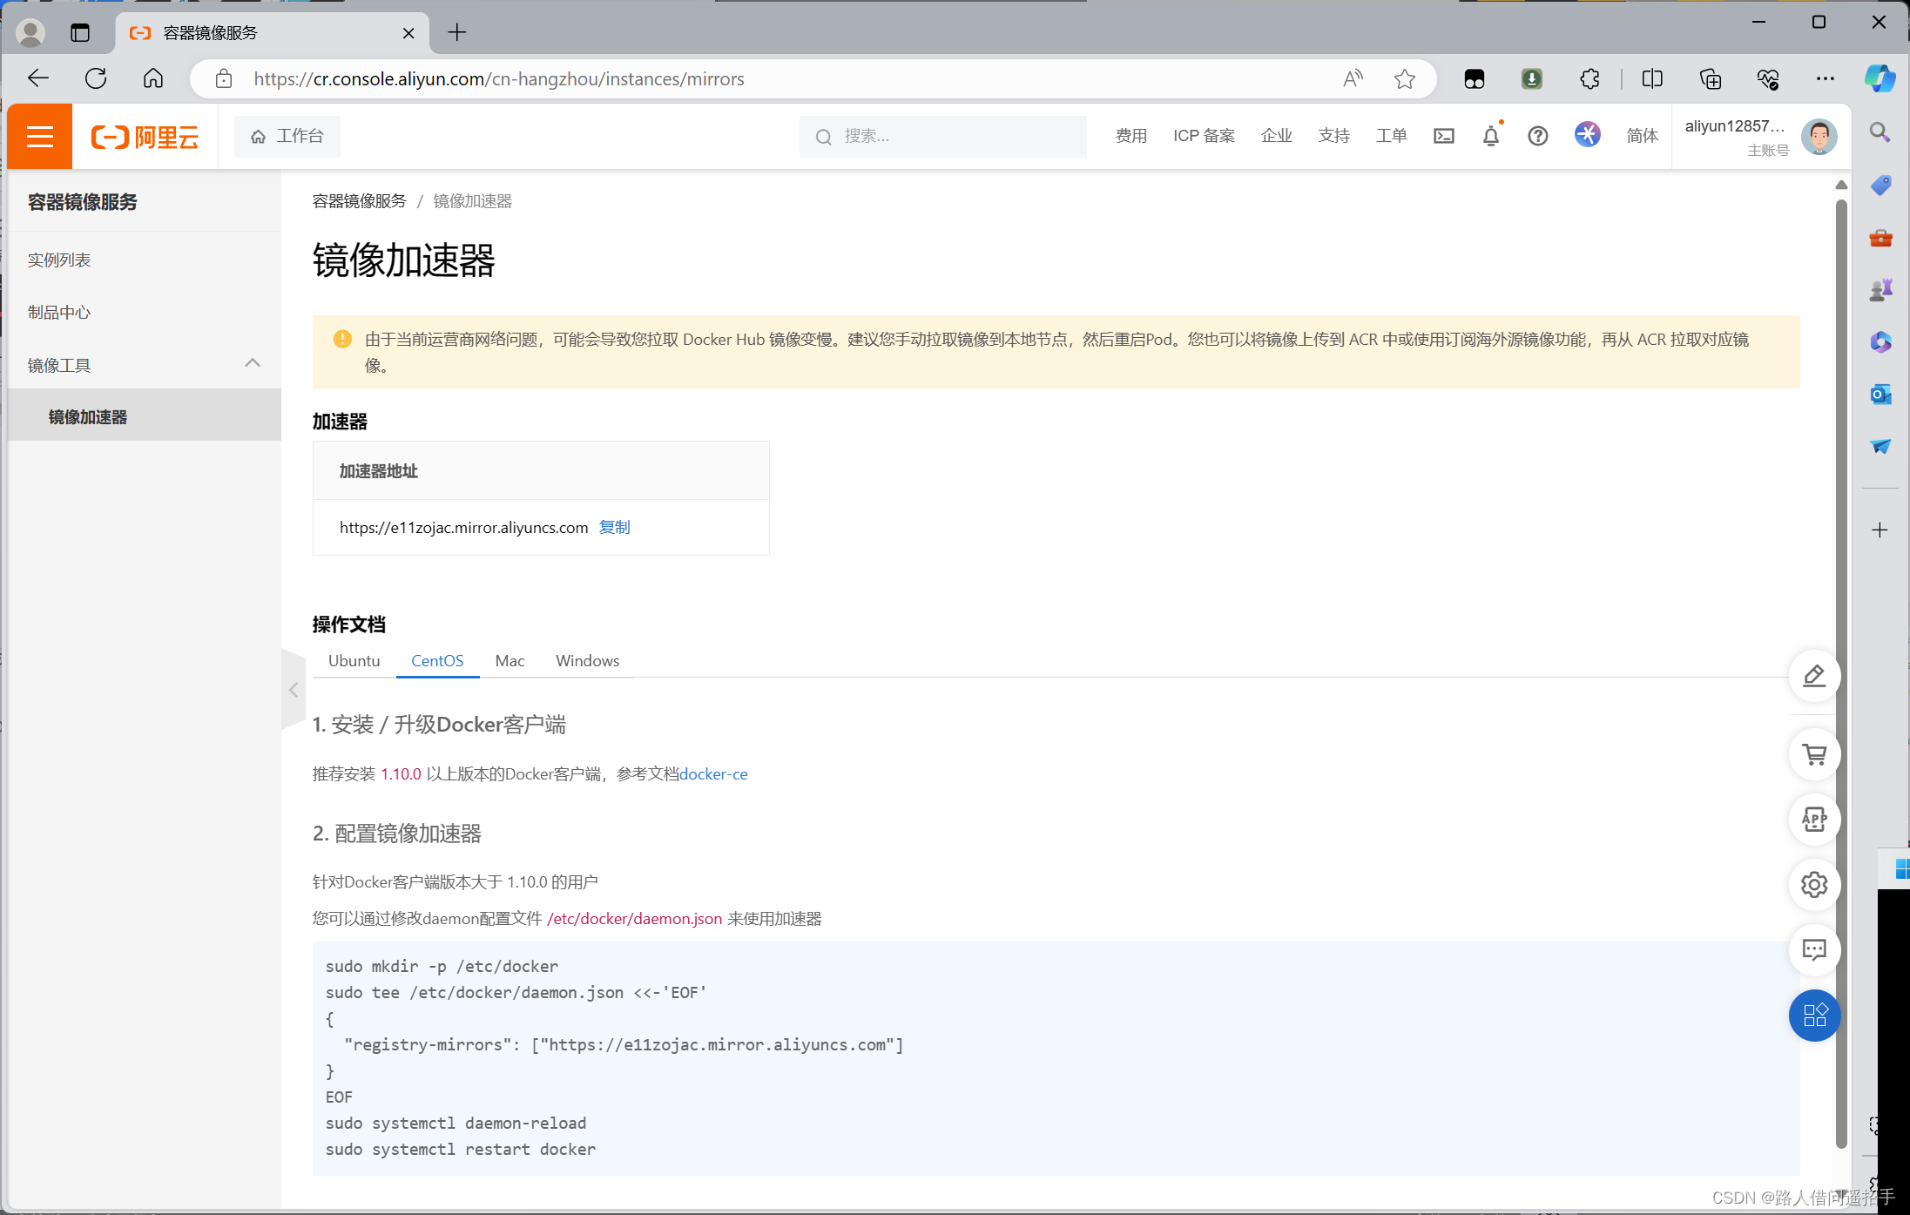Click the 容器镜像服务 sidebar title
The height and width of the screenshot is (1215, 1910).
82,202
